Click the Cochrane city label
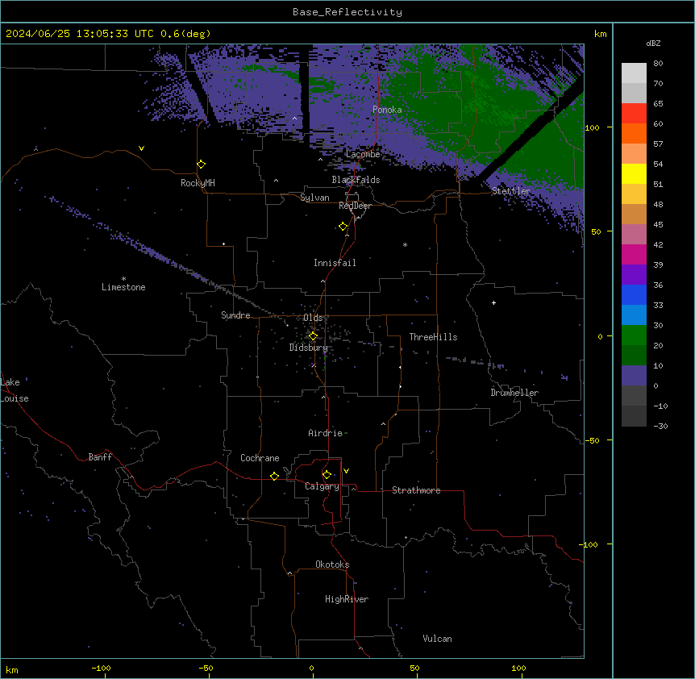 click(260, 458)
